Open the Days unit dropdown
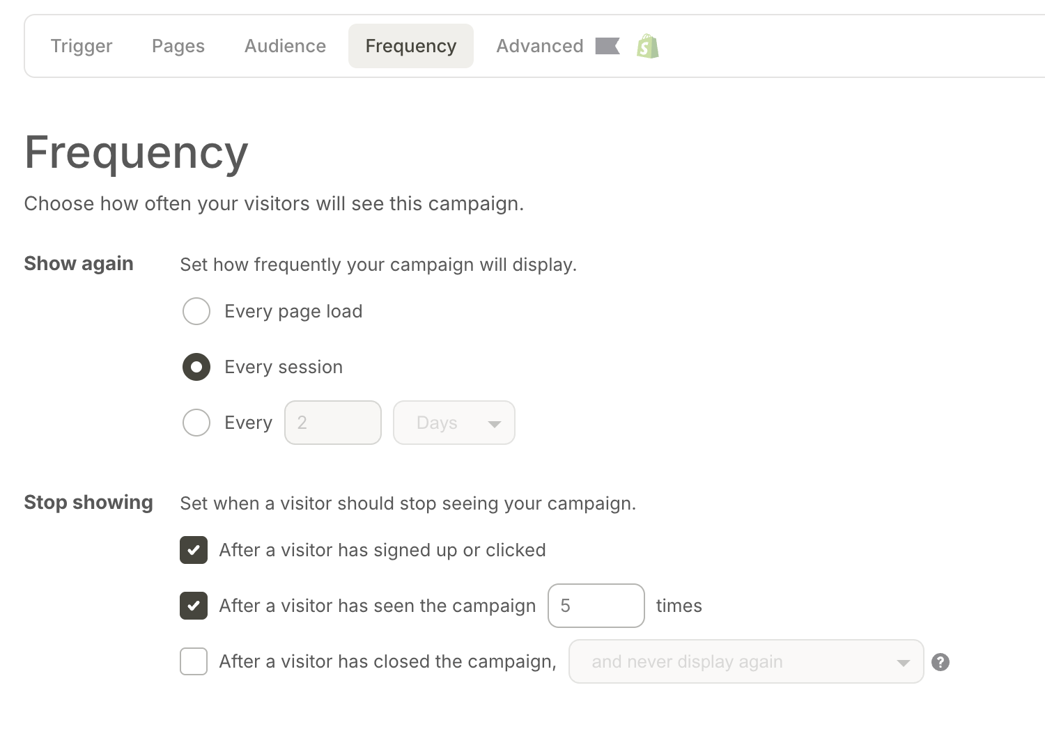Viewport: 1045px width, 731px height. pos(454,423)
